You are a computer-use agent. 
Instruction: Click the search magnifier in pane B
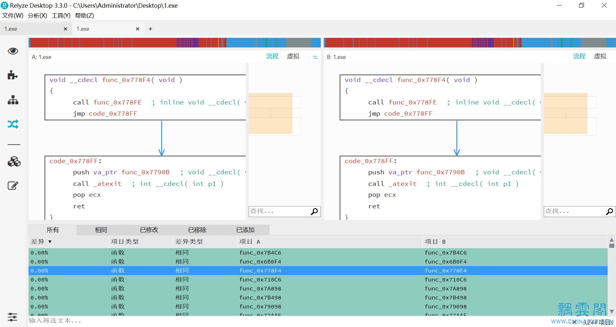[x=610, y=211]
